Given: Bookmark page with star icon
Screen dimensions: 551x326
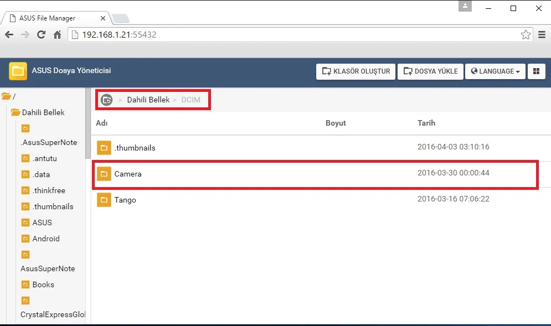Looking at the screenshot, I should (526, 35).
